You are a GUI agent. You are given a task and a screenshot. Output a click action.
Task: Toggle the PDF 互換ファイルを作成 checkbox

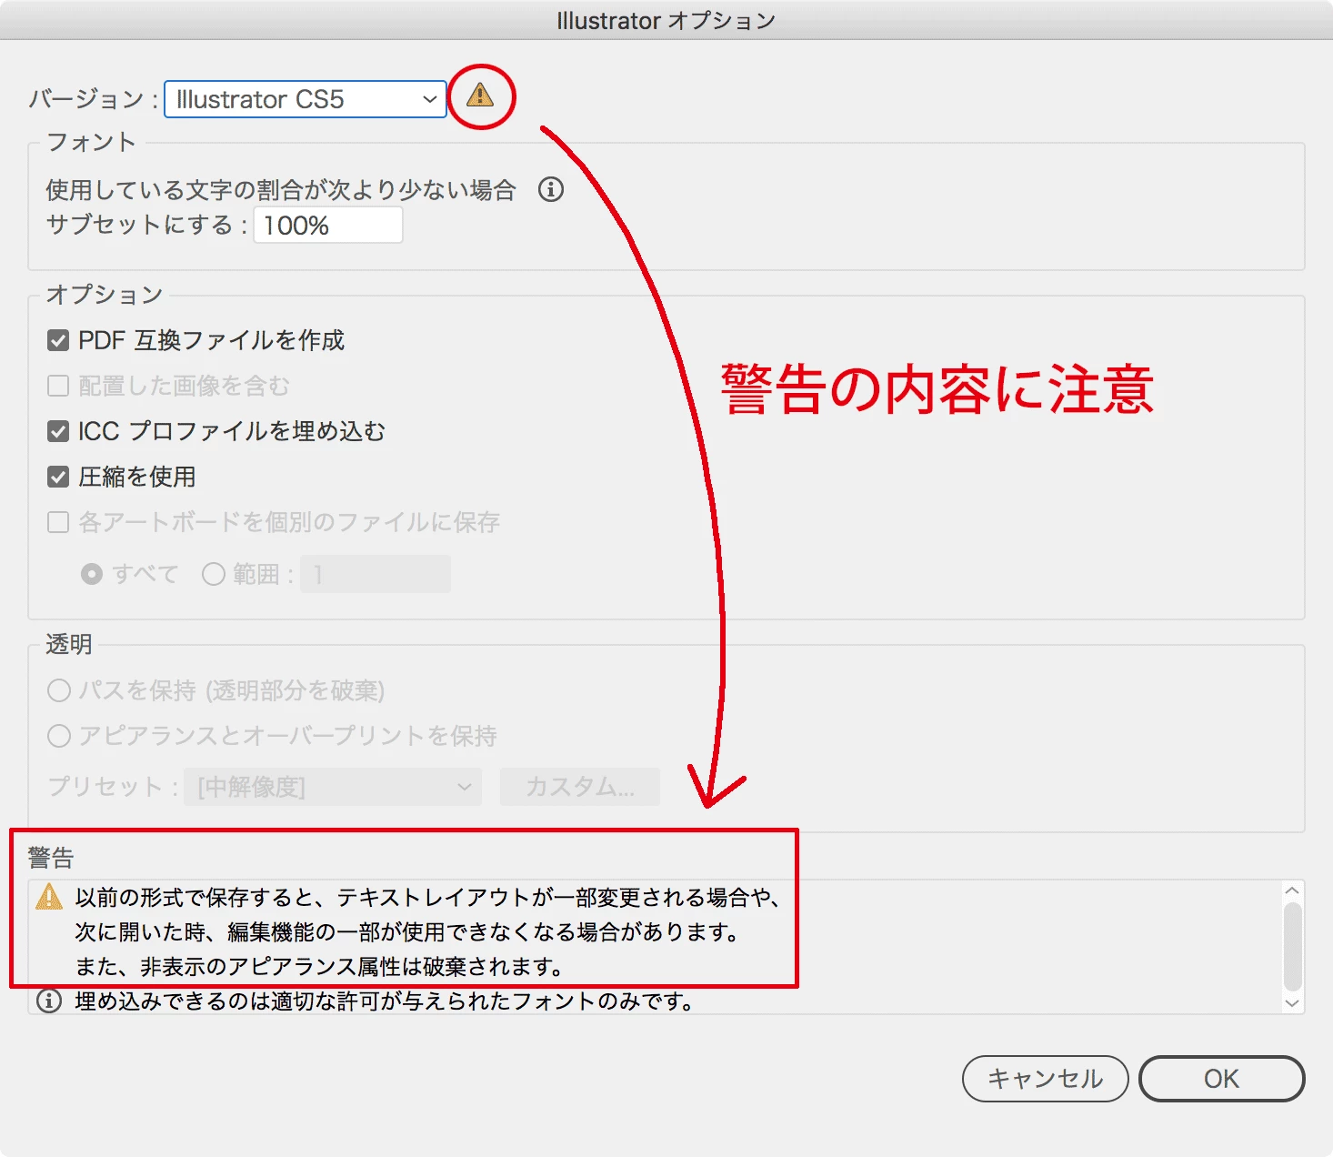pos(58,340)
